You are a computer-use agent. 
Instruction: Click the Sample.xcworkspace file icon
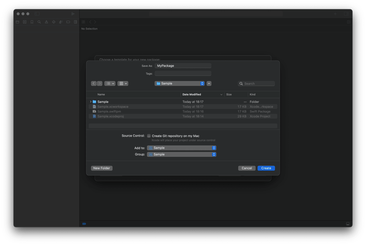(95, 106)
